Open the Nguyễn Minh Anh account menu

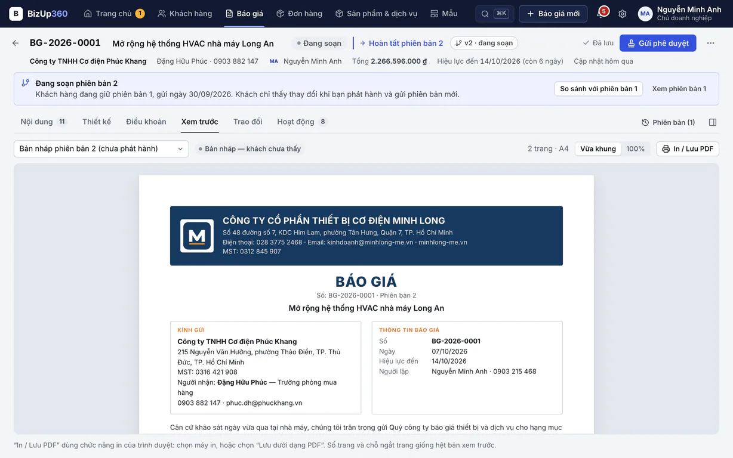(680, 14)
